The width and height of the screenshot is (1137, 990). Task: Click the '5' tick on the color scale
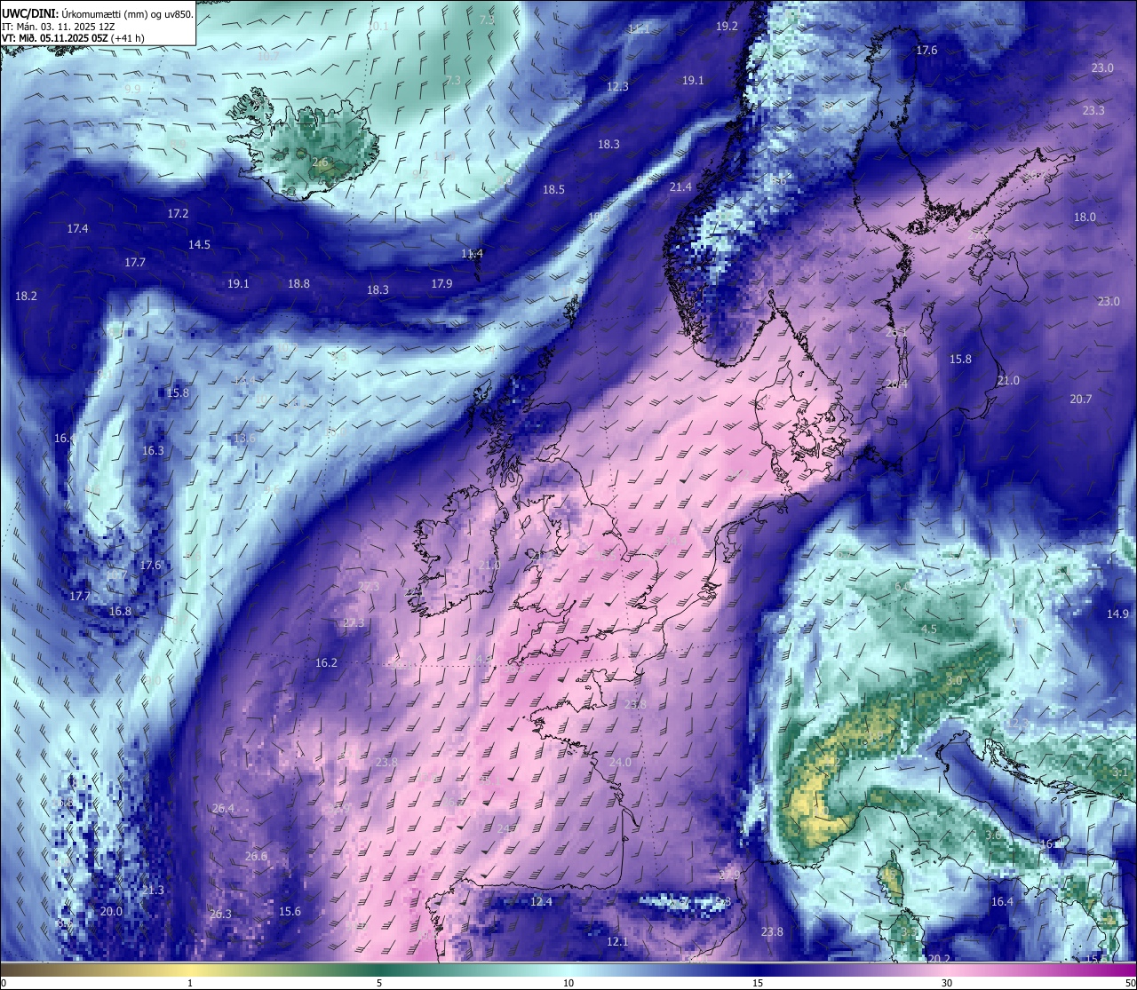click(379, 983)
